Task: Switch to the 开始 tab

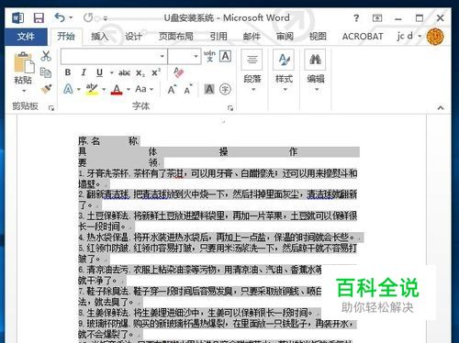Action: [66, 37]
